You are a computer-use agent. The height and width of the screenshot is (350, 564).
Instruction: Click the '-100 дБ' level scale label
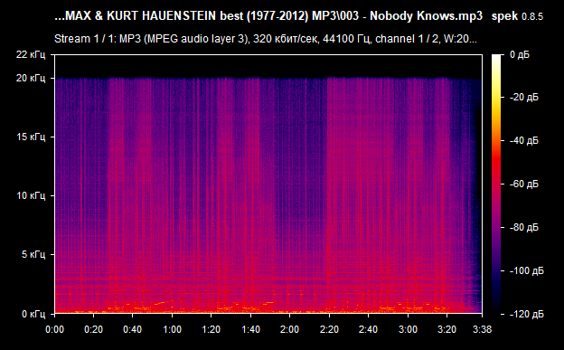(x=527, y=270)
